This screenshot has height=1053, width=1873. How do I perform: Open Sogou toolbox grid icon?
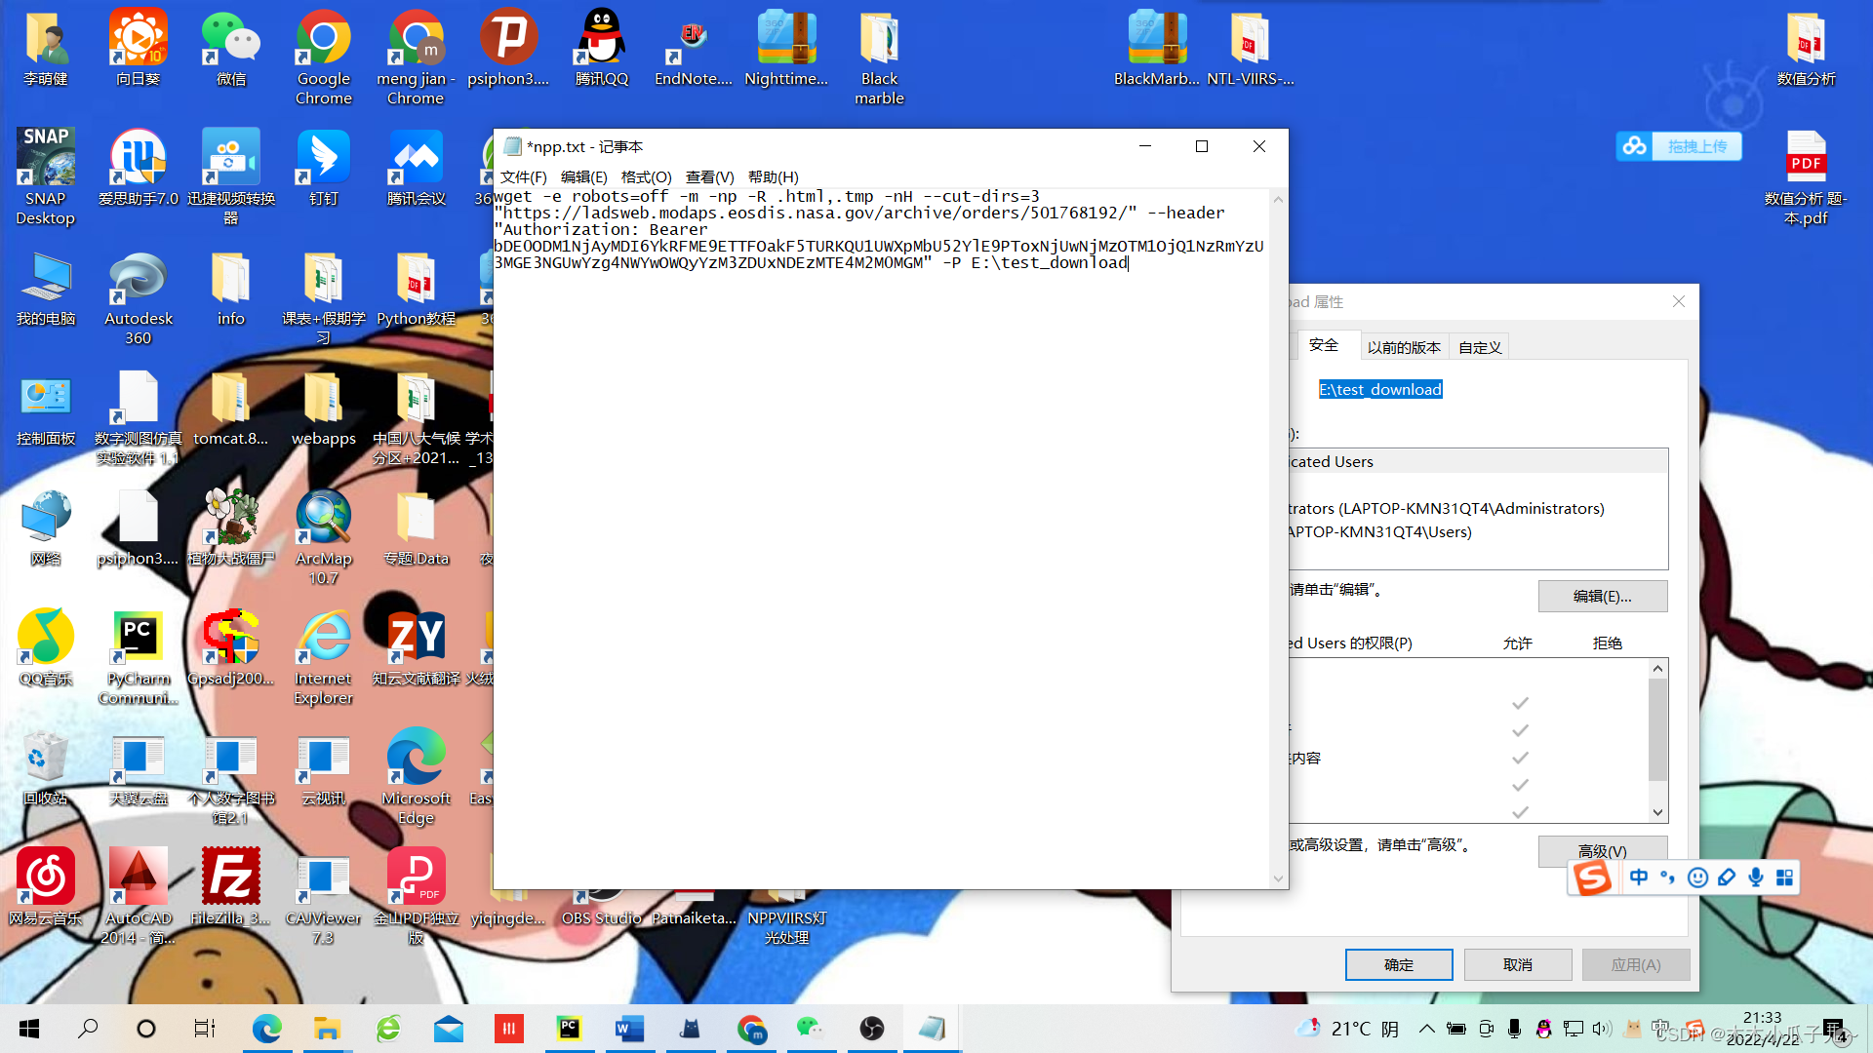[1784, 877]
